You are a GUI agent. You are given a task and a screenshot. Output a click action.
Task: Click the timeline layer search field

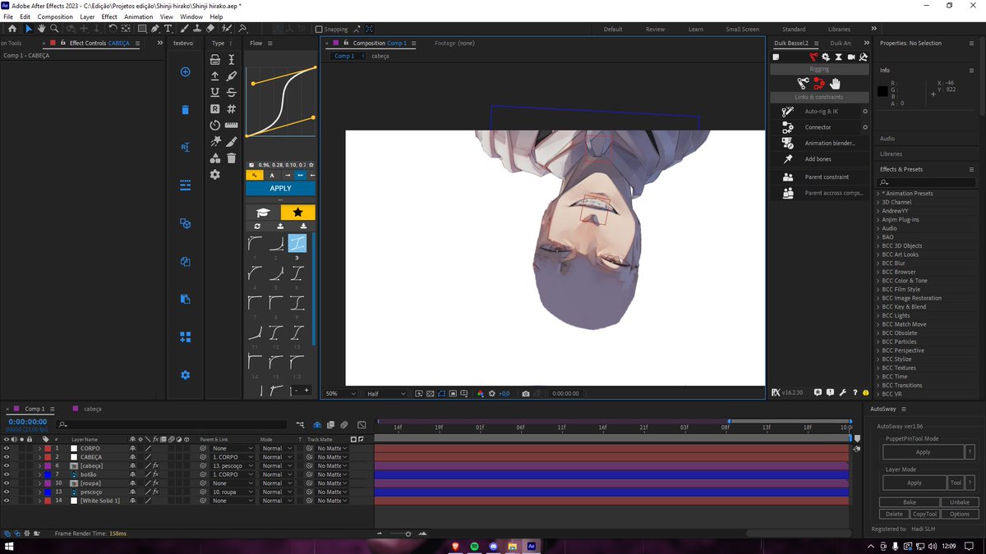[x=173, y=425]
